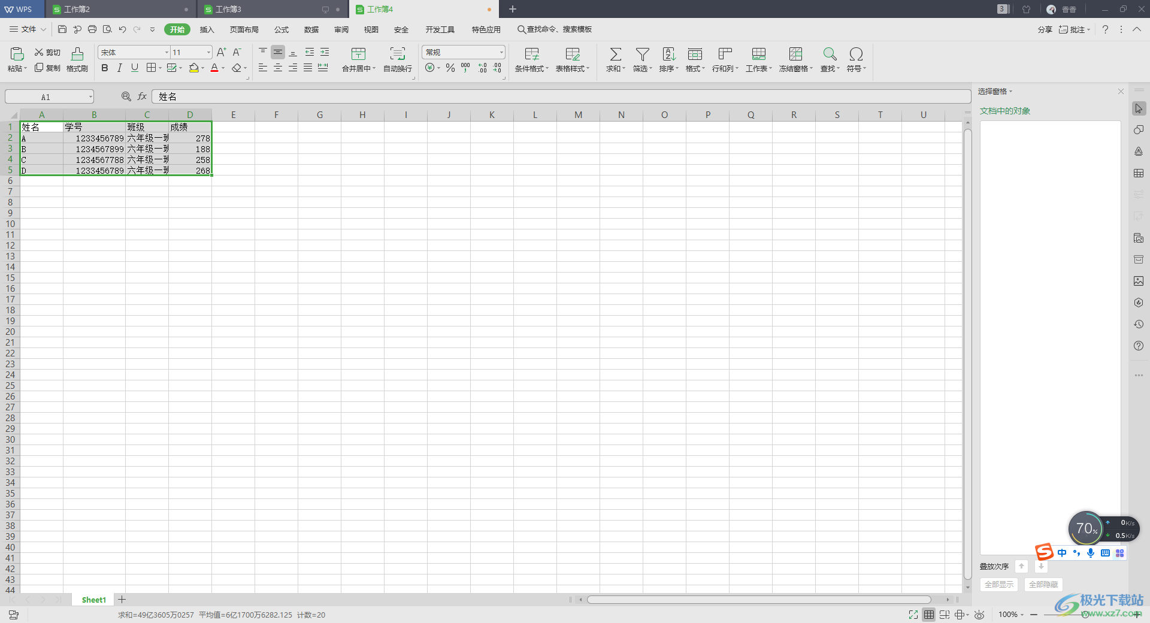
Task: Click the red font color swatch
Action: 214,68
